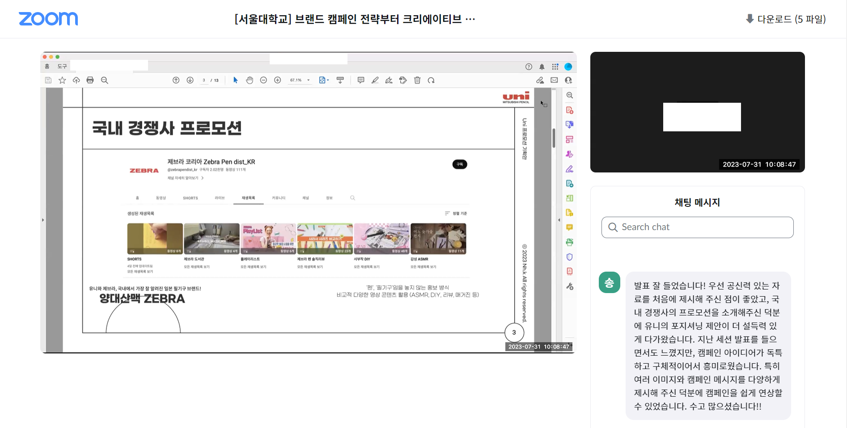The height and width of the screenshot is (428, 847).
Task: Click the cloud upload icon
Action: (76, 80)
